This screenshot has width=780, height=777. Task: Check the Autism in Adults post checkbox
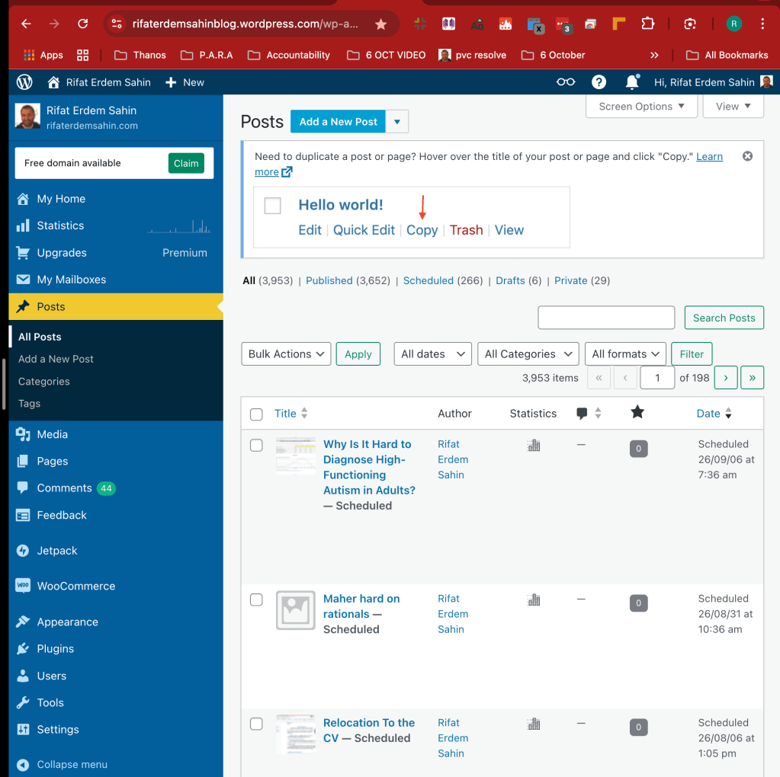[256, 445]
